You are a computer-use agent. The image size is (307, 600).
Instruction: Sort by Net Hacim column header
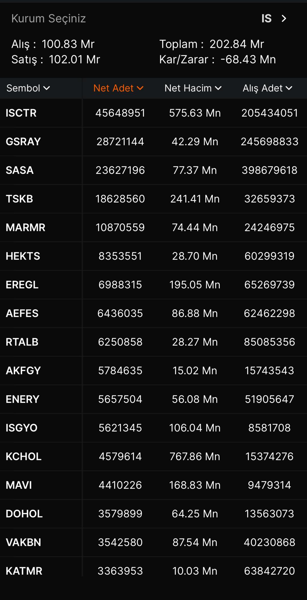(188, 88)
